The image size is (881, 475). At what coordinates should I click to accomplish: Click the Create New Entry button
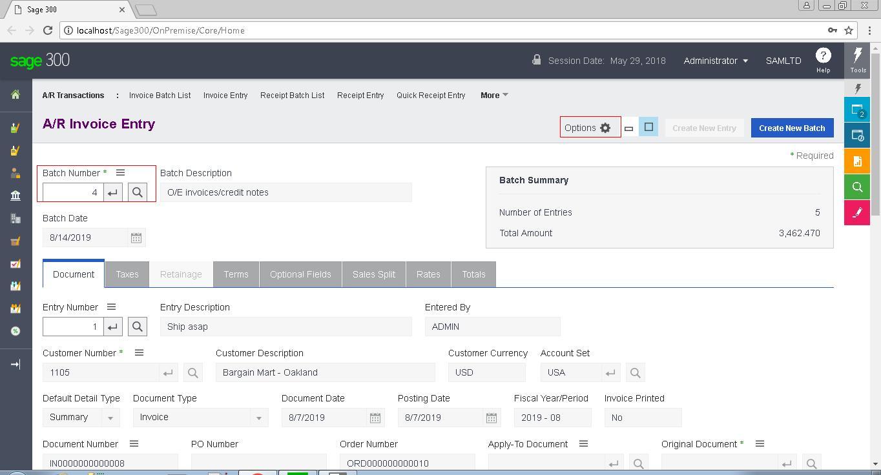(704, 128)
